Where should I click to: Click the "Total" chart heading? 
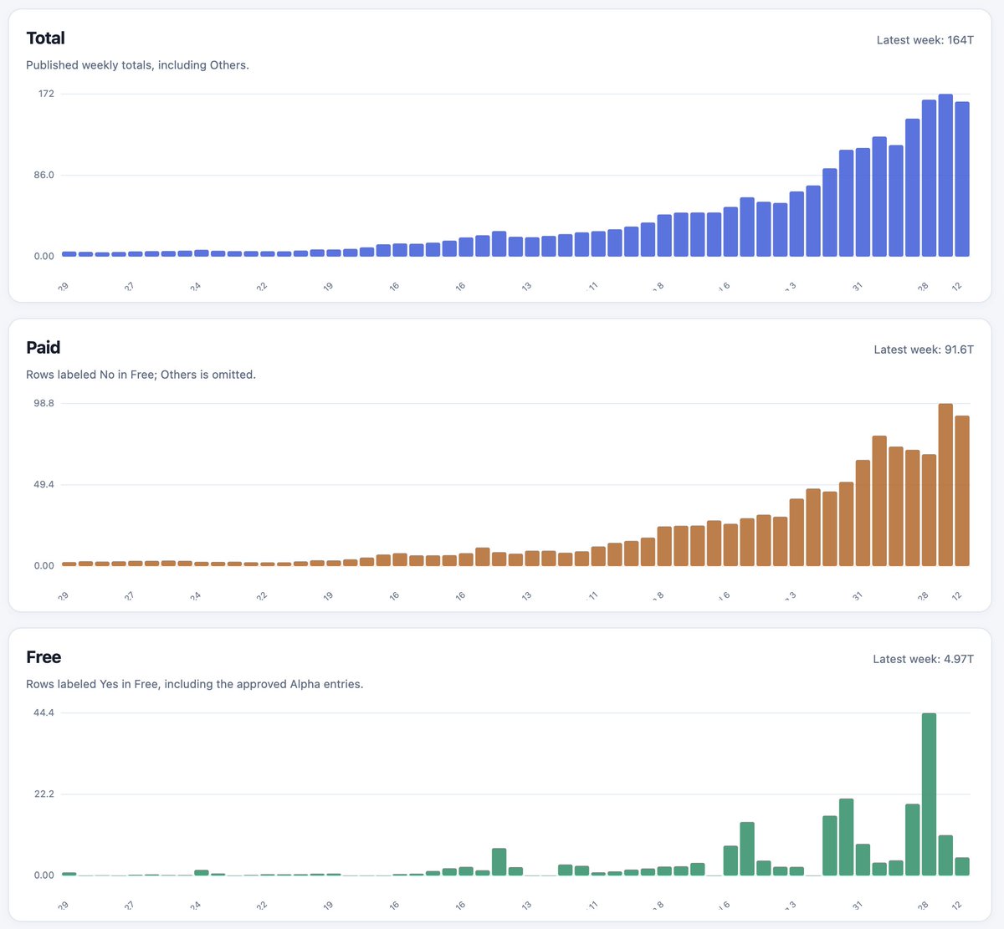45,38
